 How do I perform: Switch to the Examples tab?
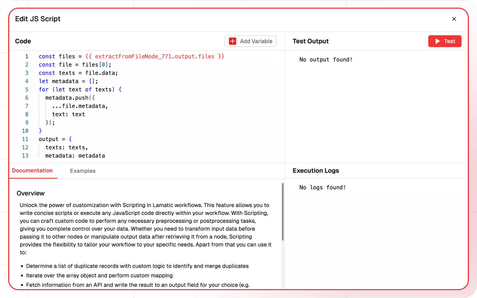click(x=83, y=171)
